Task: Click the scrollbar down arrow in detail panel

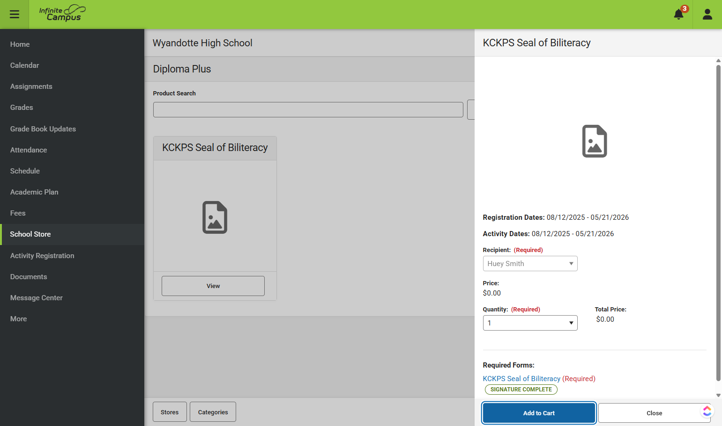Action: click(718, 396)
